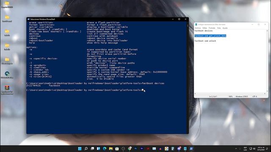Screen dimensions: 271x152
Task: Open Microsoft Store taskbar icon
Action: (x=117, y=149)
